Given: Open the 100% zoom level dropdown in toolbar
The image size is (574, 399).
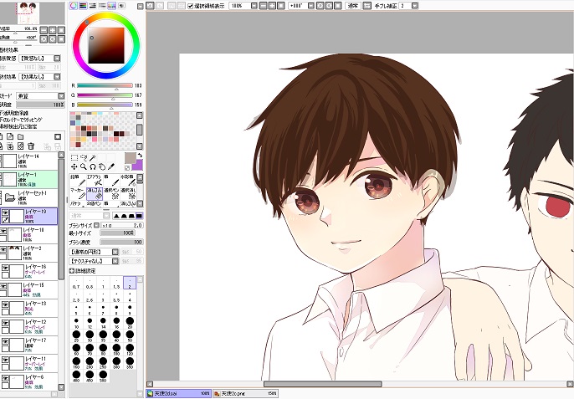Looking at the screenshot, I should tap(254, 6).
